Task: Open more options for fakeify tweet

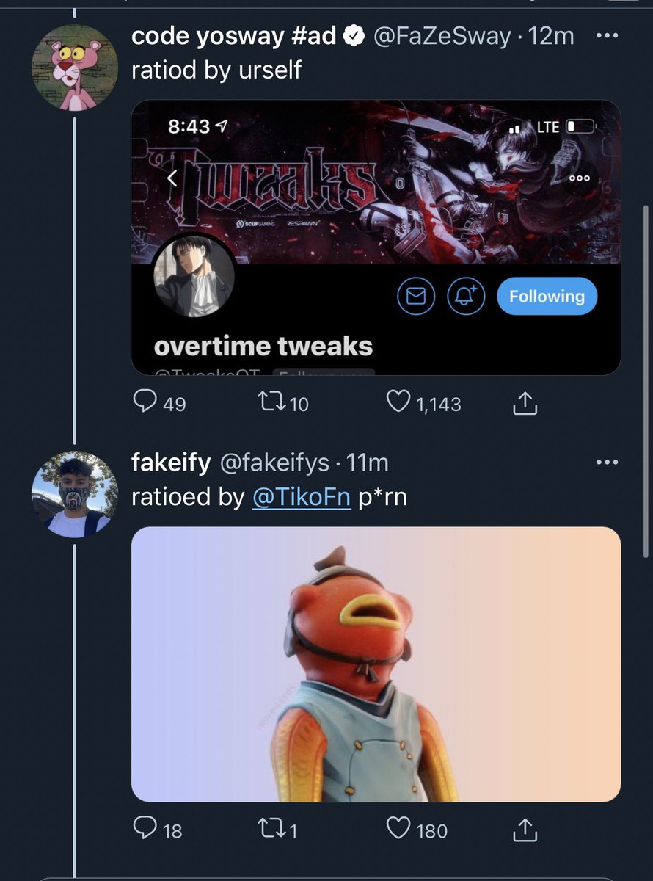Action: tap(608, 463)
